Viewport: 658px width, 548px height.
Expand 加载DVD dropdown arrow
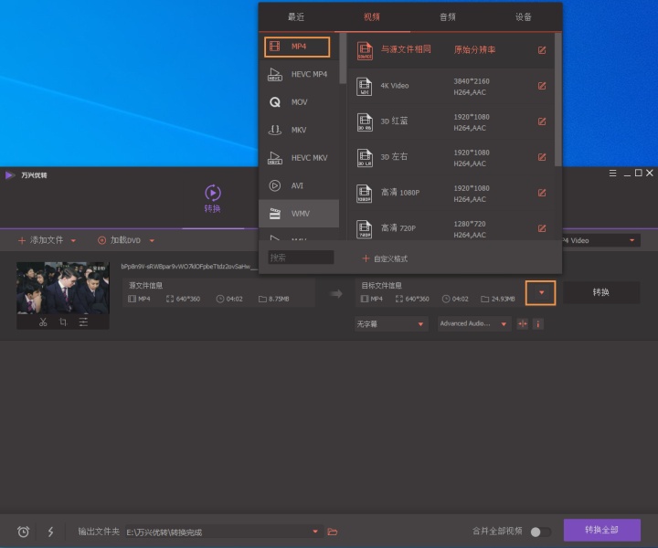(x=152, y=241)
